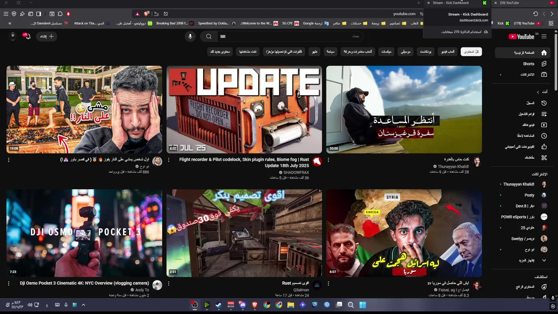Expand the bookmarks overflow chevron
Viewport: 558px width, 314px height.
(10, 23)
